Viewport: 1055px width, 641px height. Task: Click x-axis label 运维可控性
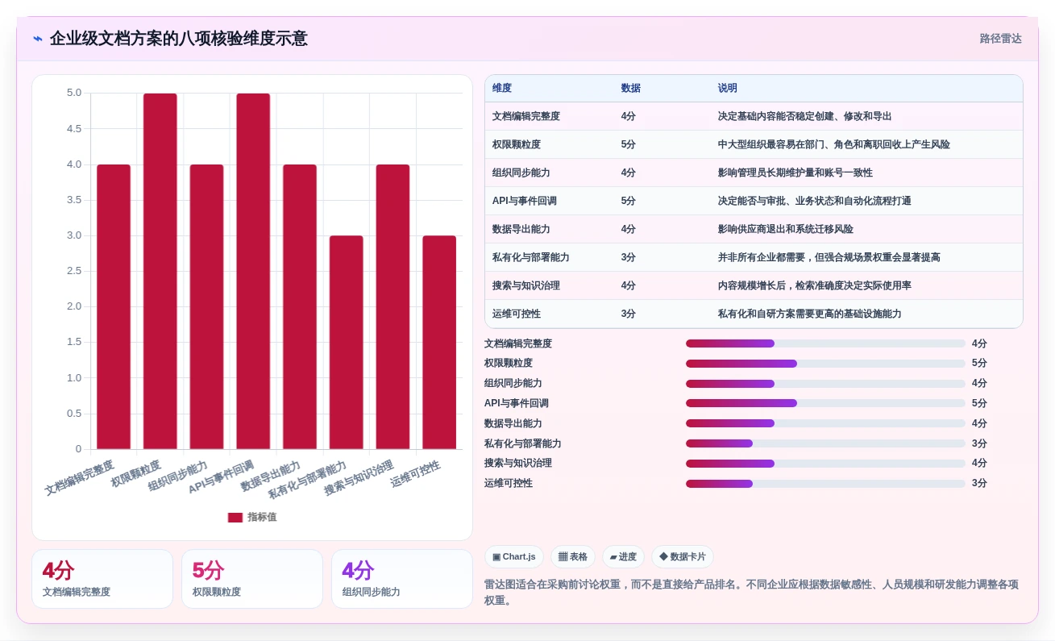pos(416,474)
